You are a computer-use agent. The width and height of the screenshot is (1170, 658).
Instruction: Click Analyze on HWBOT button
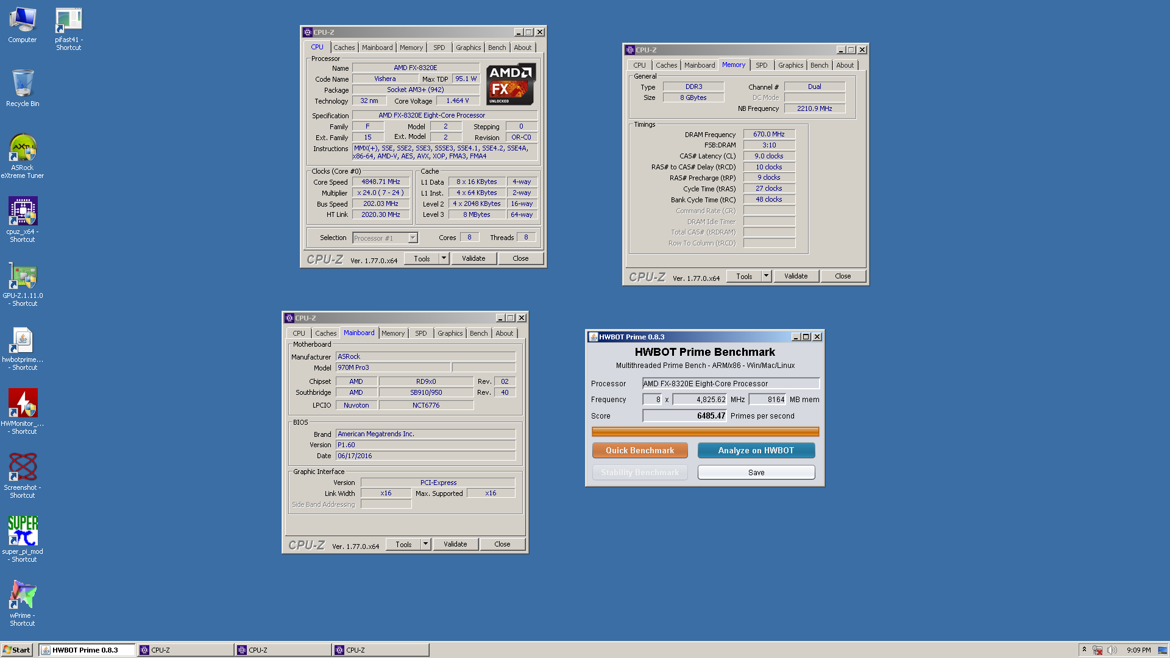(756, 450)
